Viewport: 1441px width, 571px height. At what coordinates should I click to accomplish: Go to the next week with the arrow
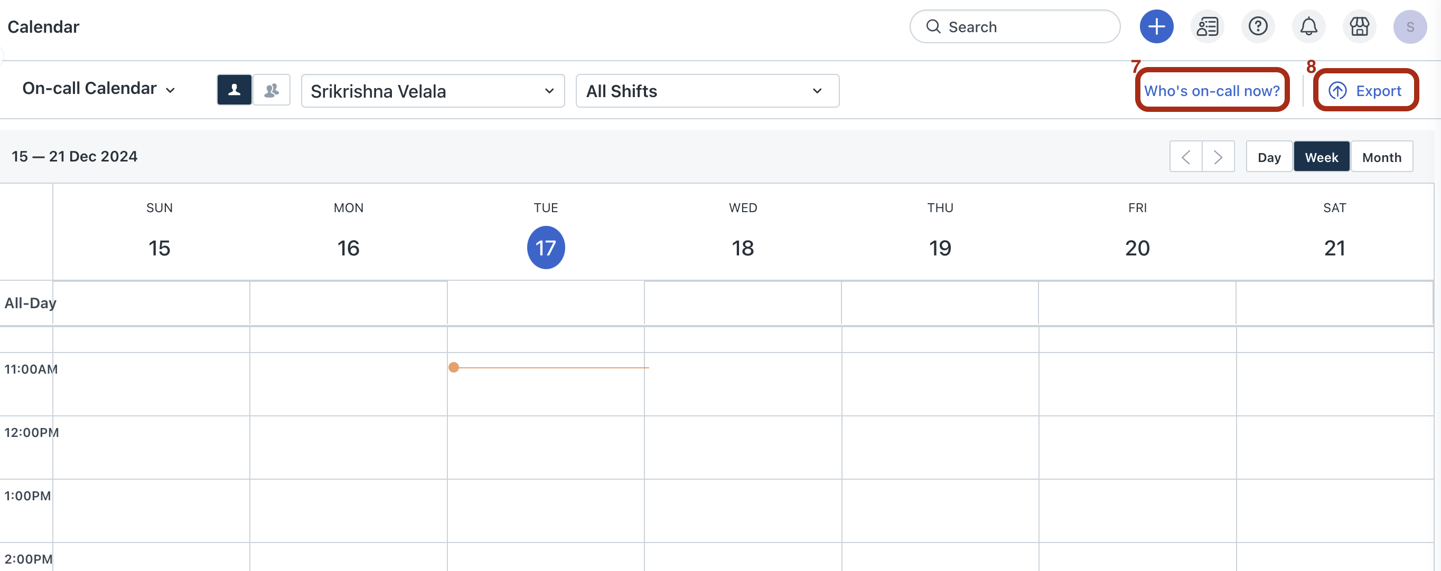[x=1218, y=157]
